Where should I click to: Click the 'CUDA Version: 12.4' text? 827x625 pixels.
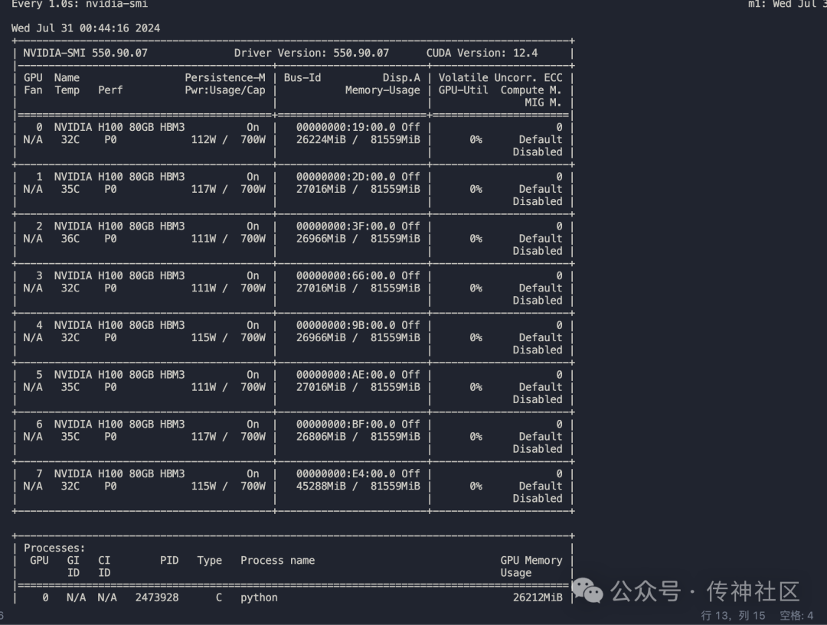click(x=482, y=54)
